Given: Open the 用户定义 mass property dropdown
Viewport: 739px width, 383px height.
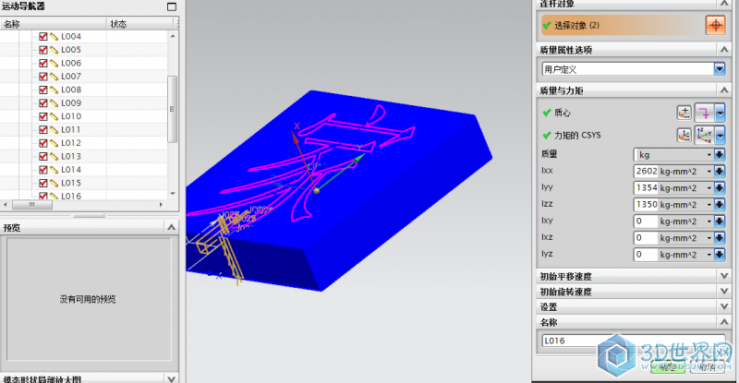Looking at the screenshot, I should point(720,69).
